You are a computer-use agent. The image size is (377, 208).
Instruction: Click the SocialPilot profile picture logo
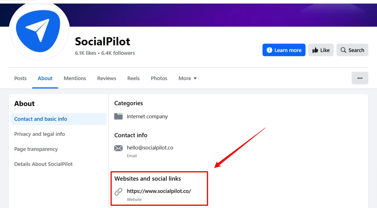click(x=39, y=31)
